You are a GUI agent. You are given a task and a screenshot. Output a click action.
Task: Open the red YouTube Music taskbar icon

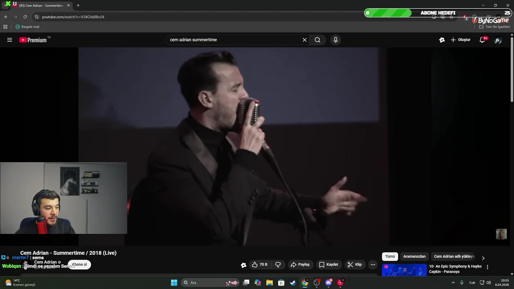tap(341, 283)
